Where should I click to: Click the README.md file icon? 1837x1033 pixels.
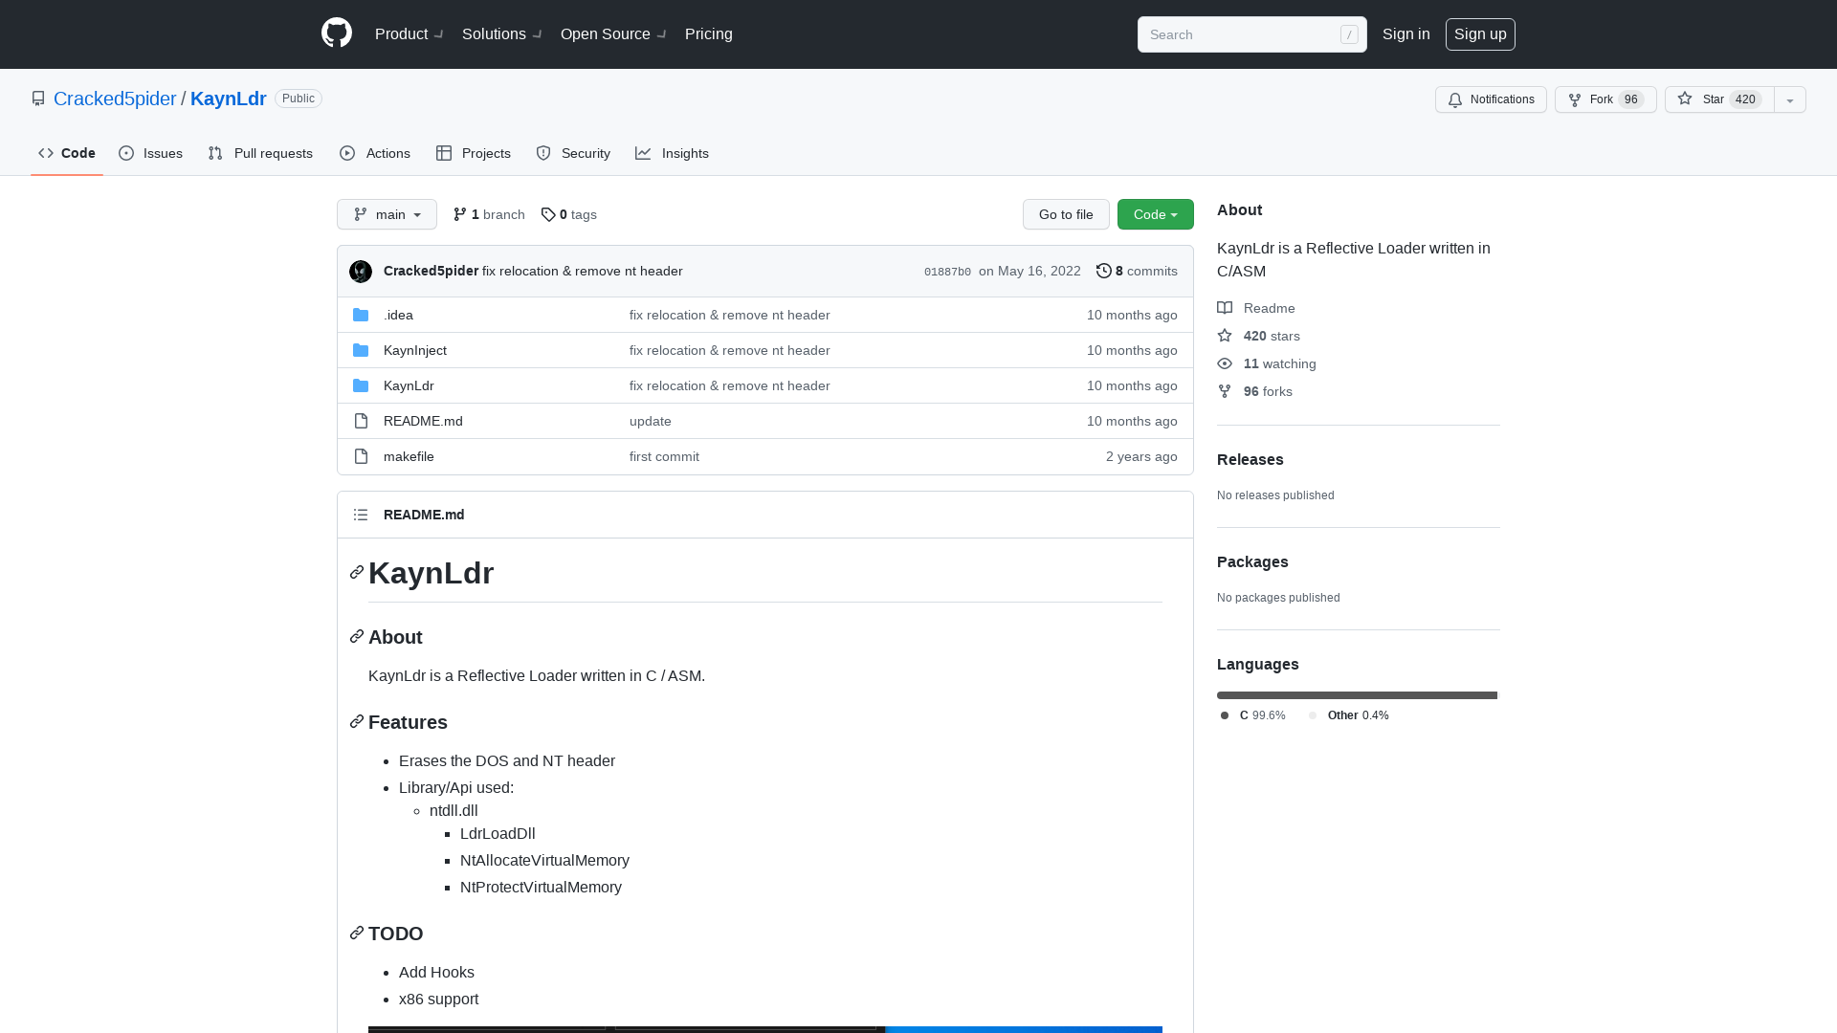361,421
